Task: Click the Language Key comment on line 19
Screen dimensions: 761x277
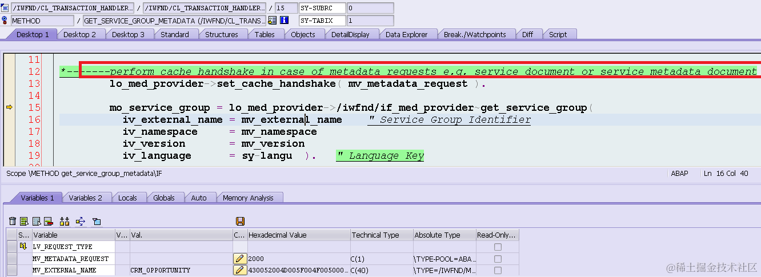Action: pos(380,156)
